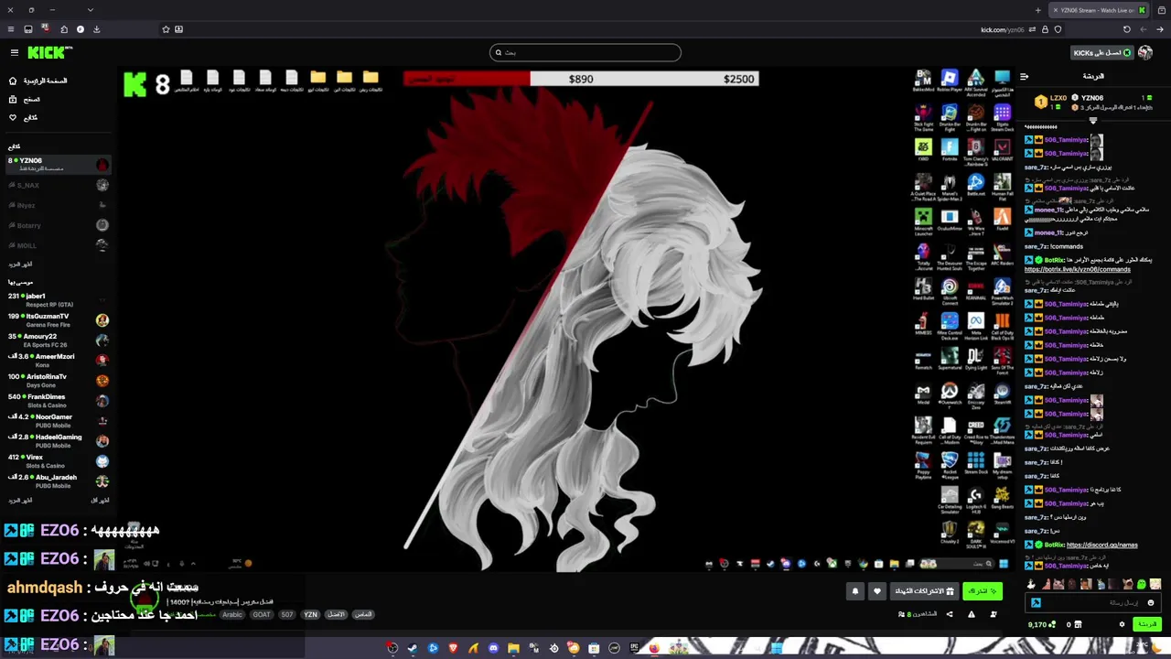Screen dimensions: 1171x659
Task: Select YZN06 in the followed channels list
Action: coord(58,164)
